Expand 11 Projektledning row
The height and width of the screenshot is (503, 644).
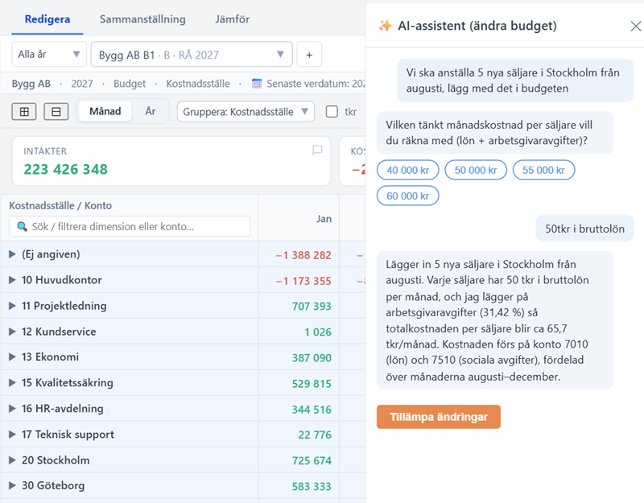(x=12, y=306)
